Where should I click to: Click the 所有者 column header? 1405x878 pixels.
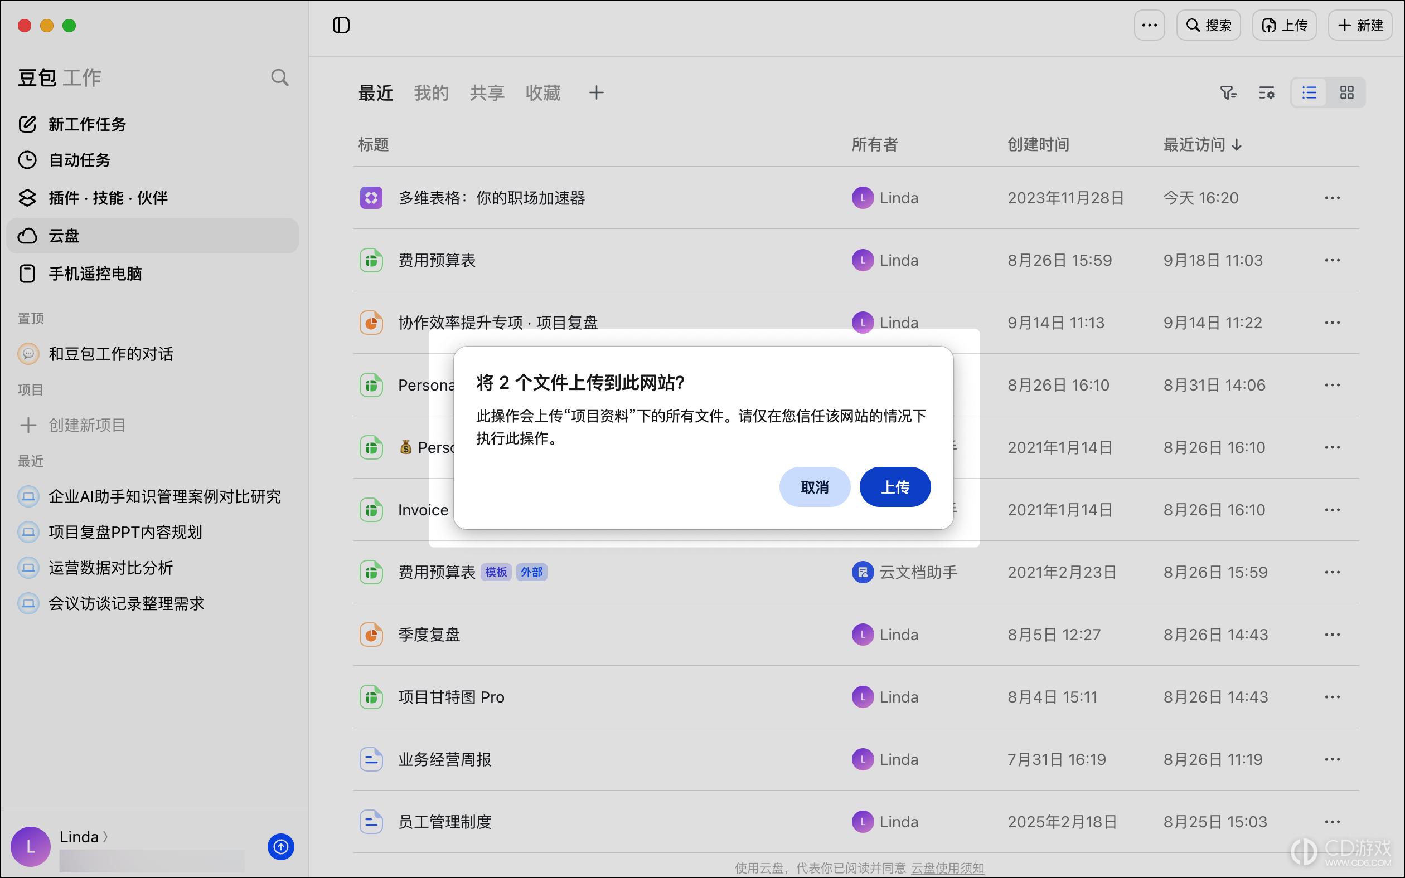tap(874, 145)
